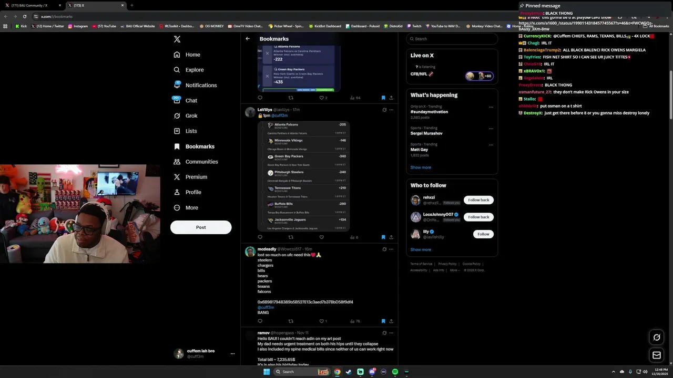Like the LaVillys post

pos(321,237)
